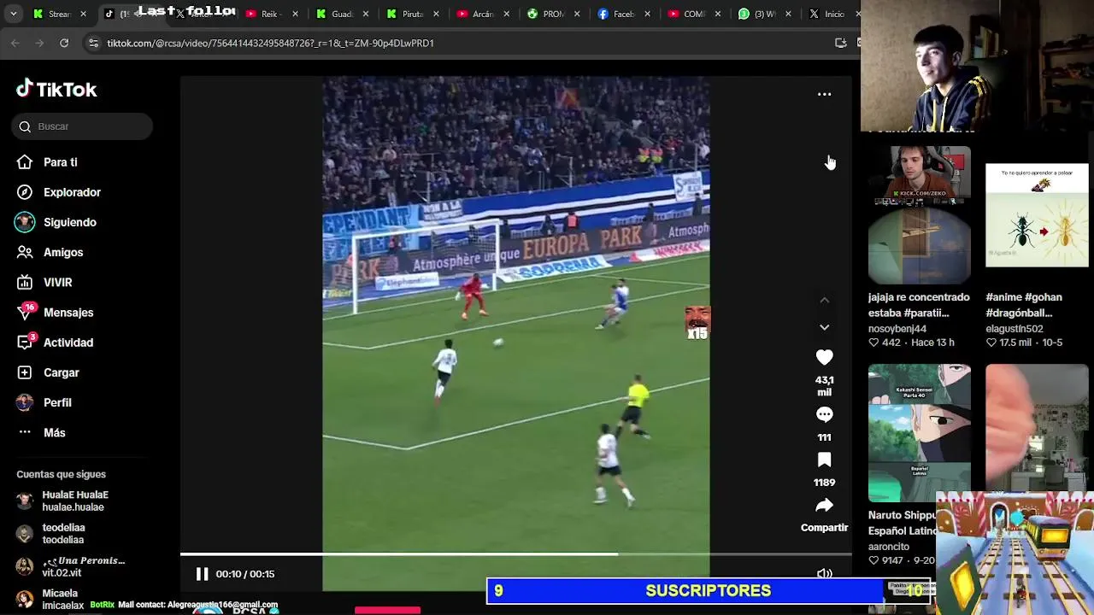Click the search magnifier icon
Image resolution: width=1094 pixels, height=615 pixels.
[25, 126]
